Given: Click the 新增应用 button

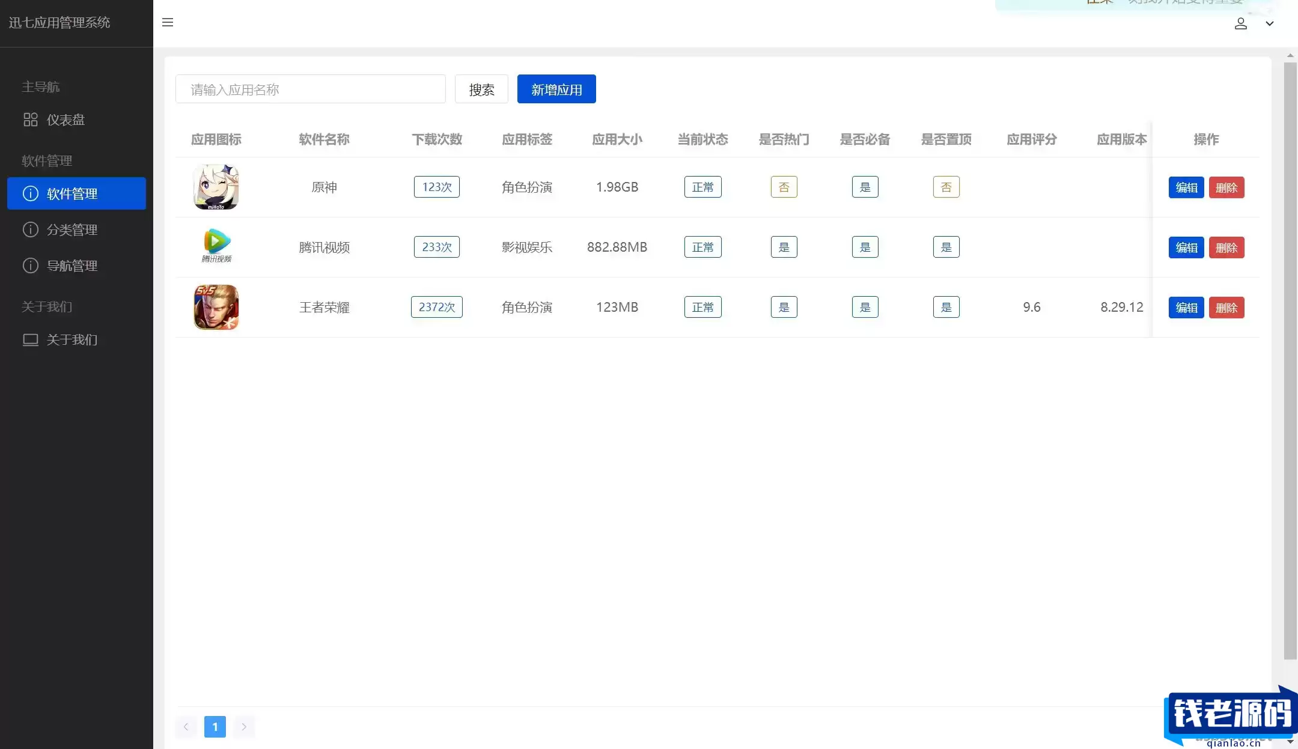Looking at the screenshot, I should tap(556, 89).
